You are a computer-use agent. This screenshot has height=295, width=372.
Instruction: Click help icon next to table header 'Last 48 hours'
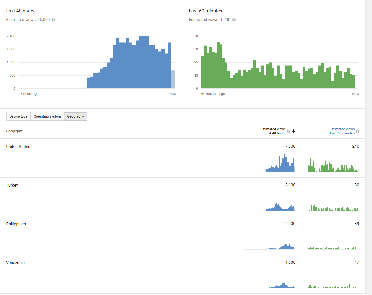(289, 131)
